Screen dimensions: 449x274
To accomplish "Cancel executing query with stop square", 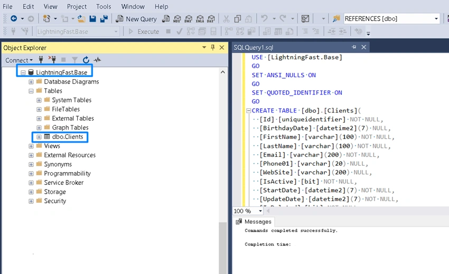I will coord(169,31).
